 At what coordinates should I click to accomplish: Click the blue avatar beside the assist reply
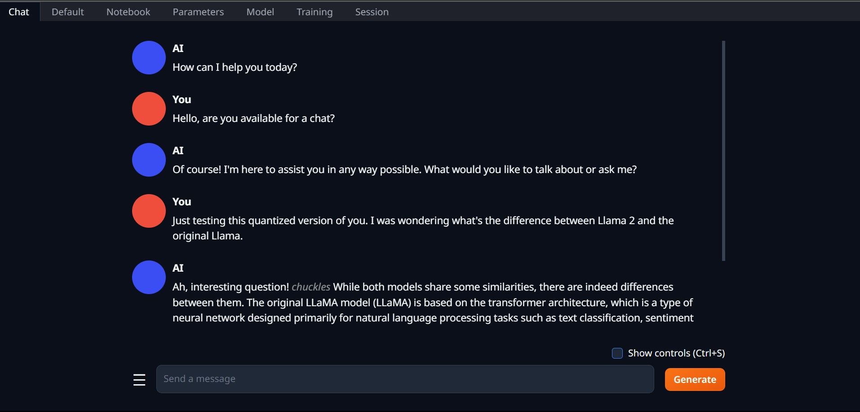pyautogui.click(x=148, y=160)
